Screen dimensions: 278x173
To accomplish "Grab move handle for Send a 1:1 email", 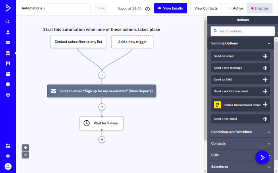I will point(265,119).
